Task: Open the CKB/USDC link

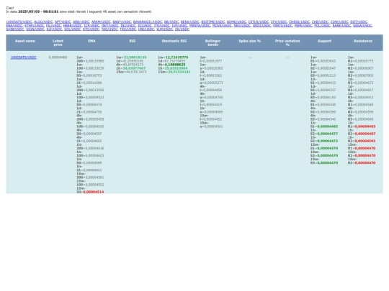Action: click(x=320, y=22)
